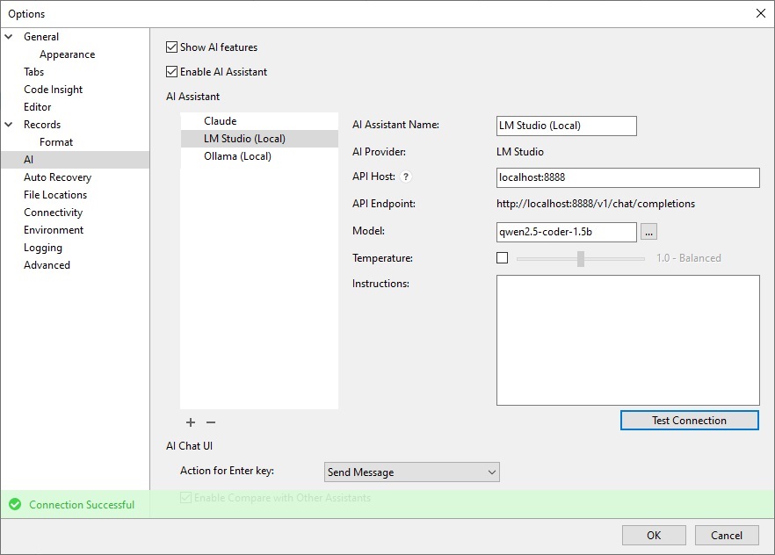Close the Options dialog
Screen dimensions: 775x555
pos(761,13)
